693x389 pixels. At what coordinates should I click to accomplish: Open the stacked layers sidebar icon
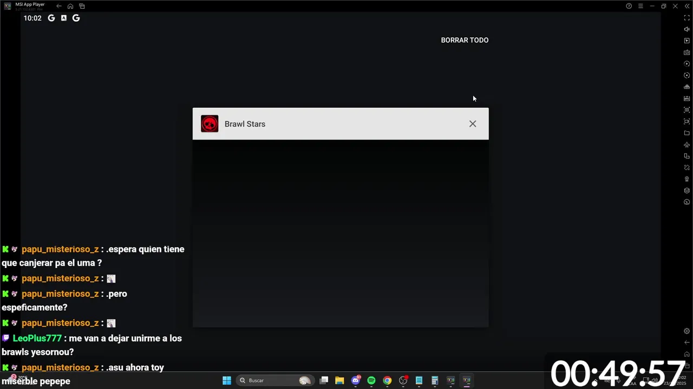coord(687,191)
